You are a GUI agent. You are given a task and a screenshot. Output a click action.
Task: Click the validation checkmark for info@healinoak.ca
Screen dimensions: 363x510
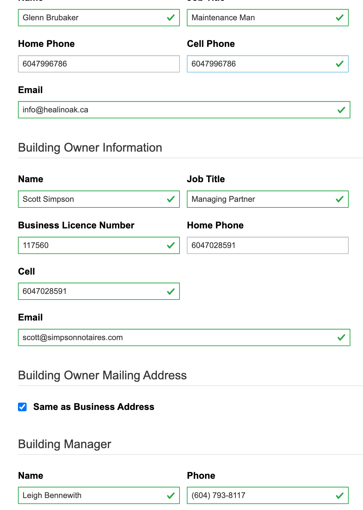[341, 110]
